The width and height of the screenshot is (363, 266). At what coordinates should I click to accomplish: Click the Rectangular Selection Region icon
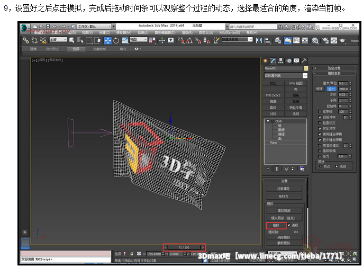(x=89, y=41)
